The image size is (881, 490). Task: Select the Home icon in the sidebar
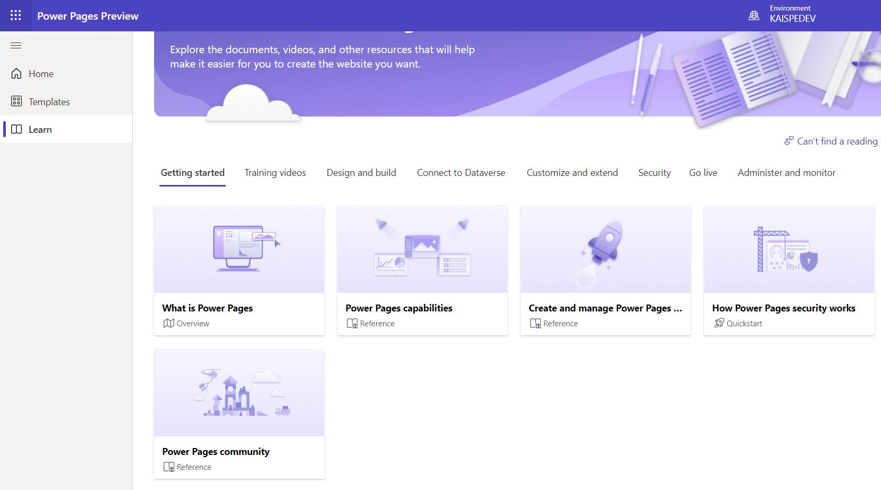(16, 73)
